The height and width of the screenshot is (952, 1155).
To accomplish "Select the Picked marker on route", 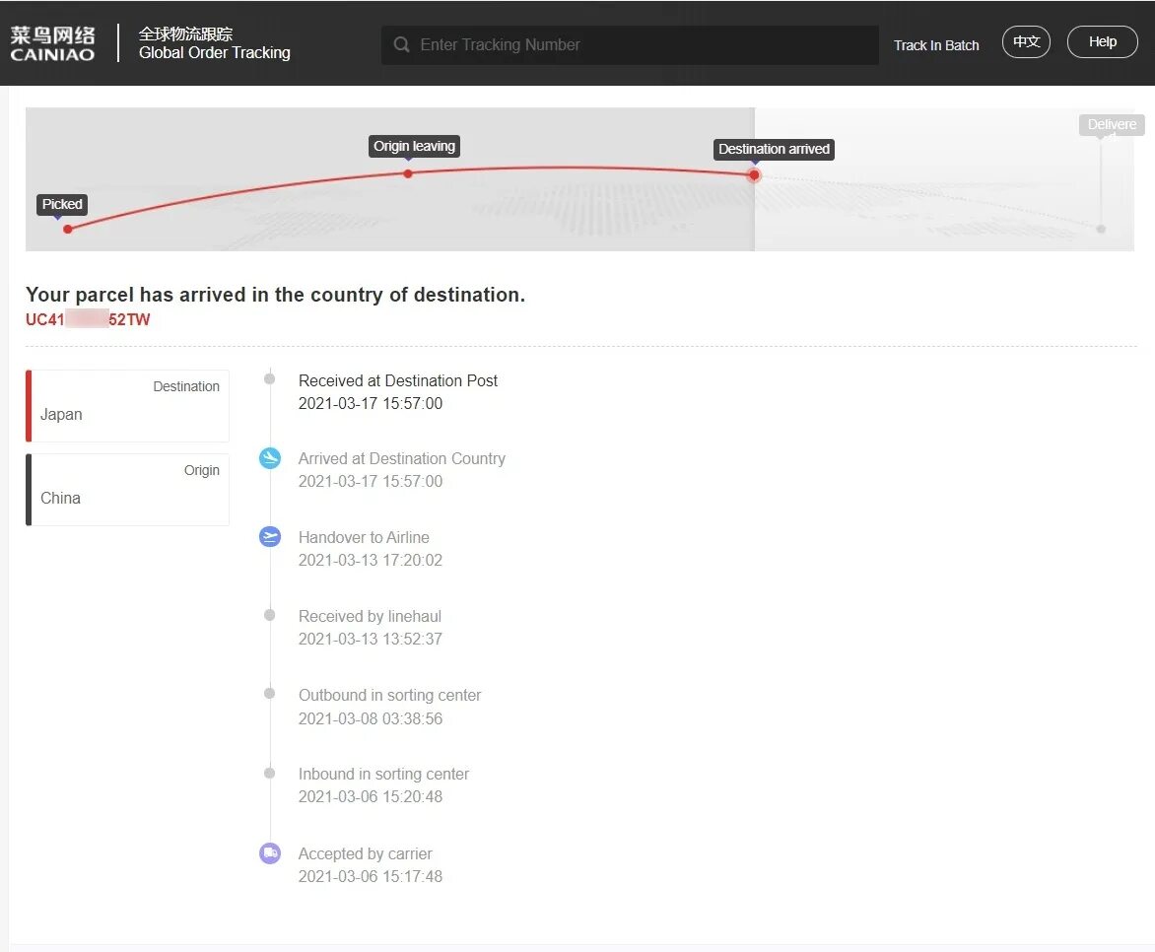I will point(68,230).
